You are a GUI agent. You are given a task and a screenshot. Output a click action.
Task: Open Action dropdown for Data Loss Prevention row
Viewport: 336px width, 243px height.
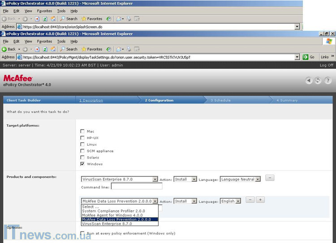185,201
